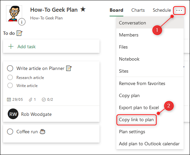Open the three-dots more options menu
Viewport: 190px width, 155px height.
tap(179, 10)
